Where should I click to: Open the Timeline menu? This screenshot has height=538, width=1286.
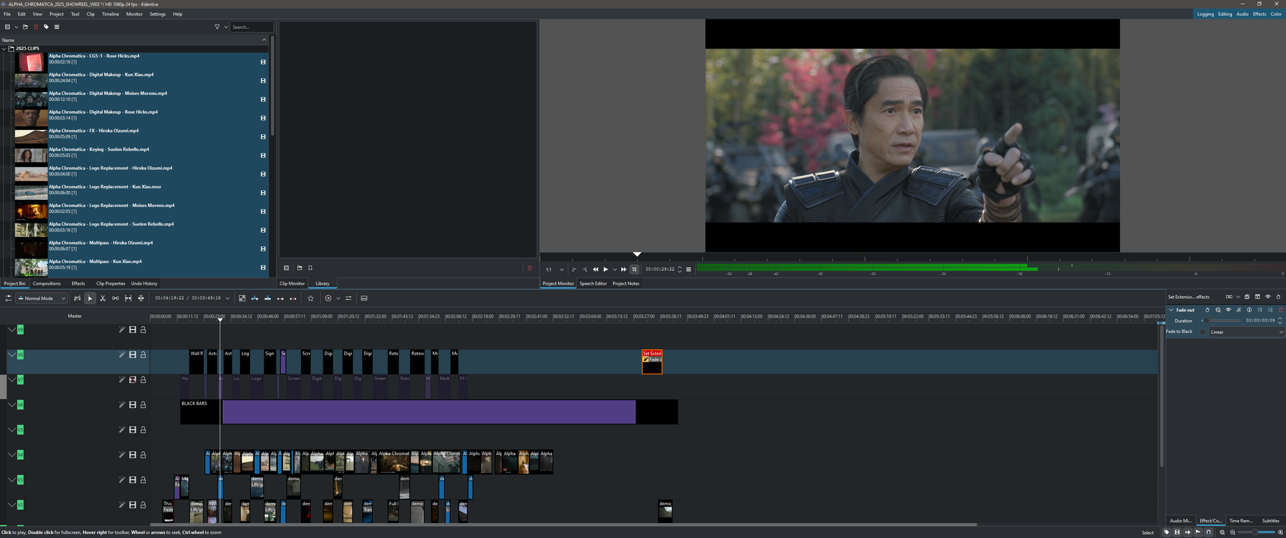(x=110, y=14)
